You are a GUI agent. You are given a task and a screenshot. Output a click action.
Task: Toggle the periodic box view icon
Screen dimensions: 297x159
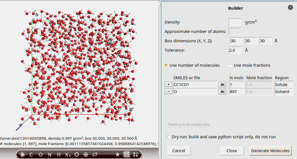[126, 154]
